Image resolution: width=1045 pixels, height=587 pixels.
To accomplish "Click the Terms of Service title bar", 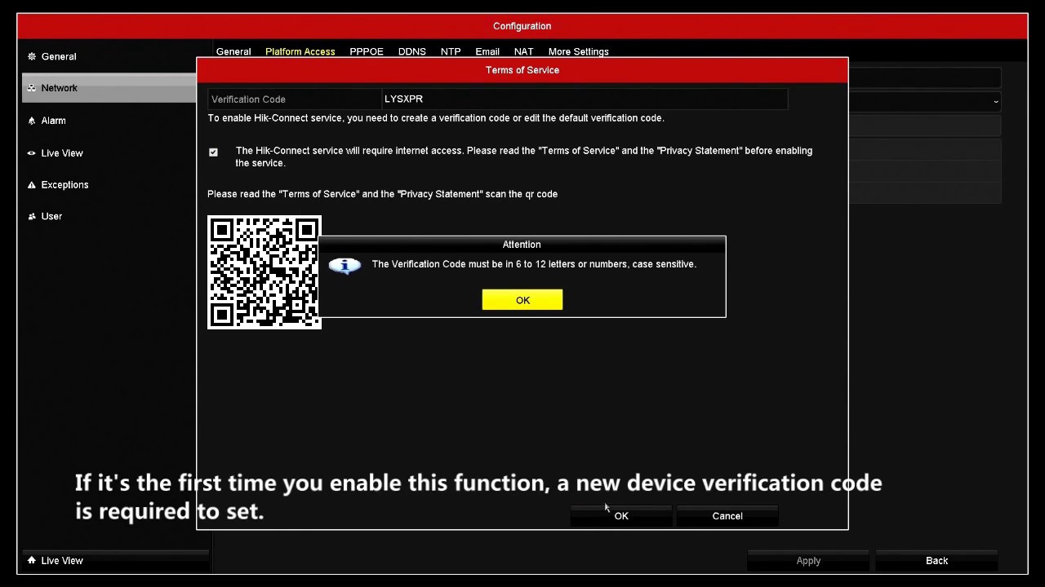I will tap(522, 70).
